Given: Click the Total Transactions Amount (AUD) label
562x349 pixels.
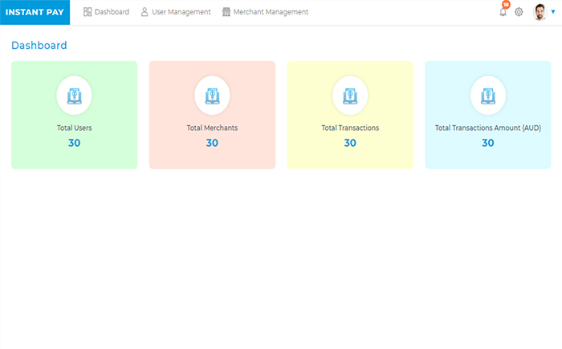Looking at the screenshot, I should click(x=488, y=128).
